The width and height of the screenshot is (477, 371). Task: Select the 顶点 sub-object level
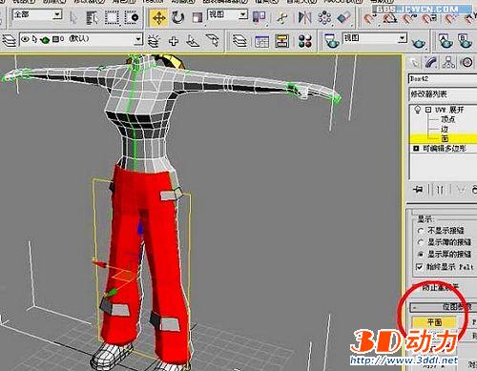pyautogui.click(x=448, y=119)
